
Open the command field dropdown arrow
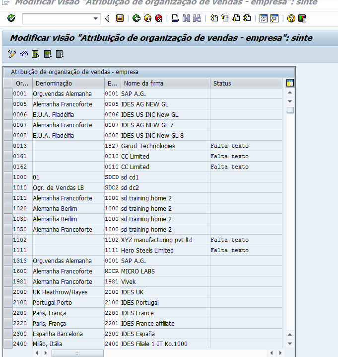[96, 19]
